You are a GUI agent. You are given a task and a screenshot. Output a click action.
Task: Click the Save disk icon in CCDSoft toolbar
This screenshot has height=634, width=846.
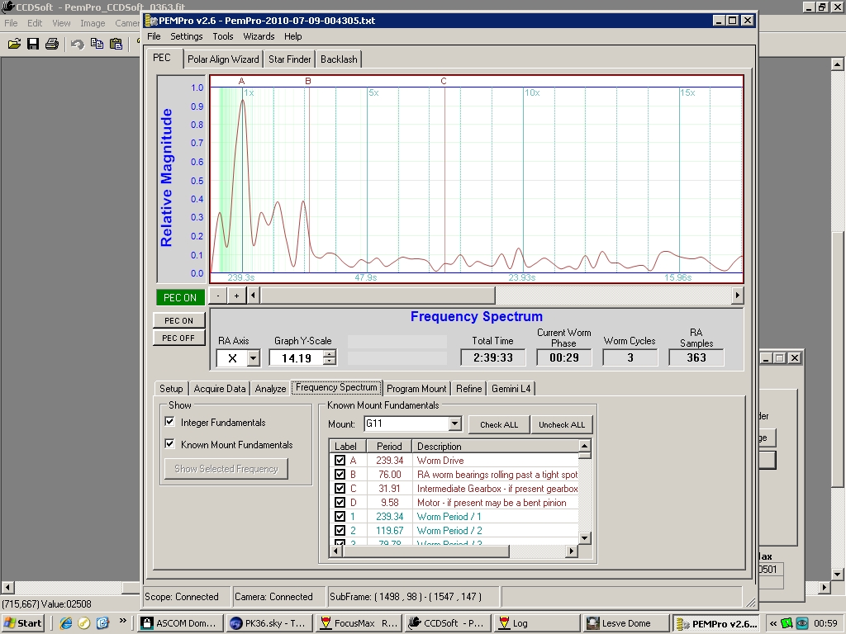tap(33, 44)
